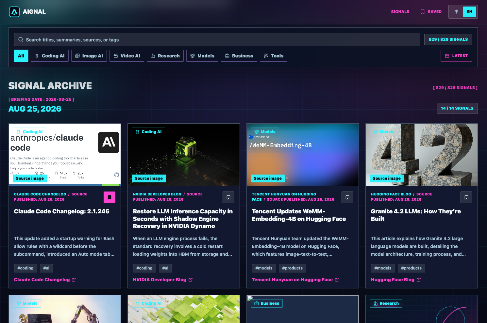The height and width of the screenshot is (323, 487).
Task: Bookmark the Tencent WeMM-Embedding-4B article
Action: (x=347, y=197)
